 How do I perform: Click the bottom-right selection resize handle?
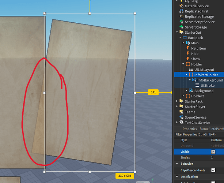pyautogui.click(x=135, y=172)
